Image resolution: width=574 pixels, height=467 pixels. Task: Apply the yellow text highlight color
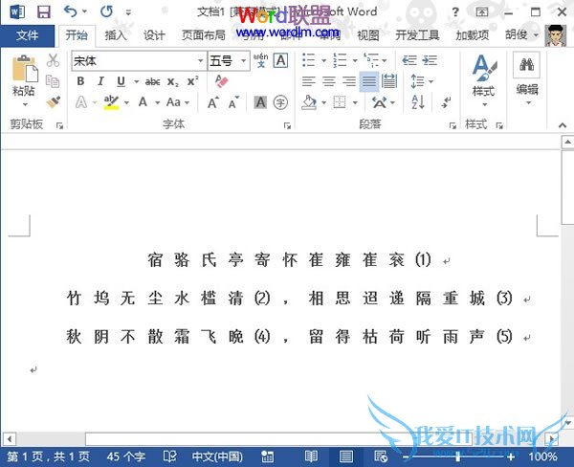(111, 102)
